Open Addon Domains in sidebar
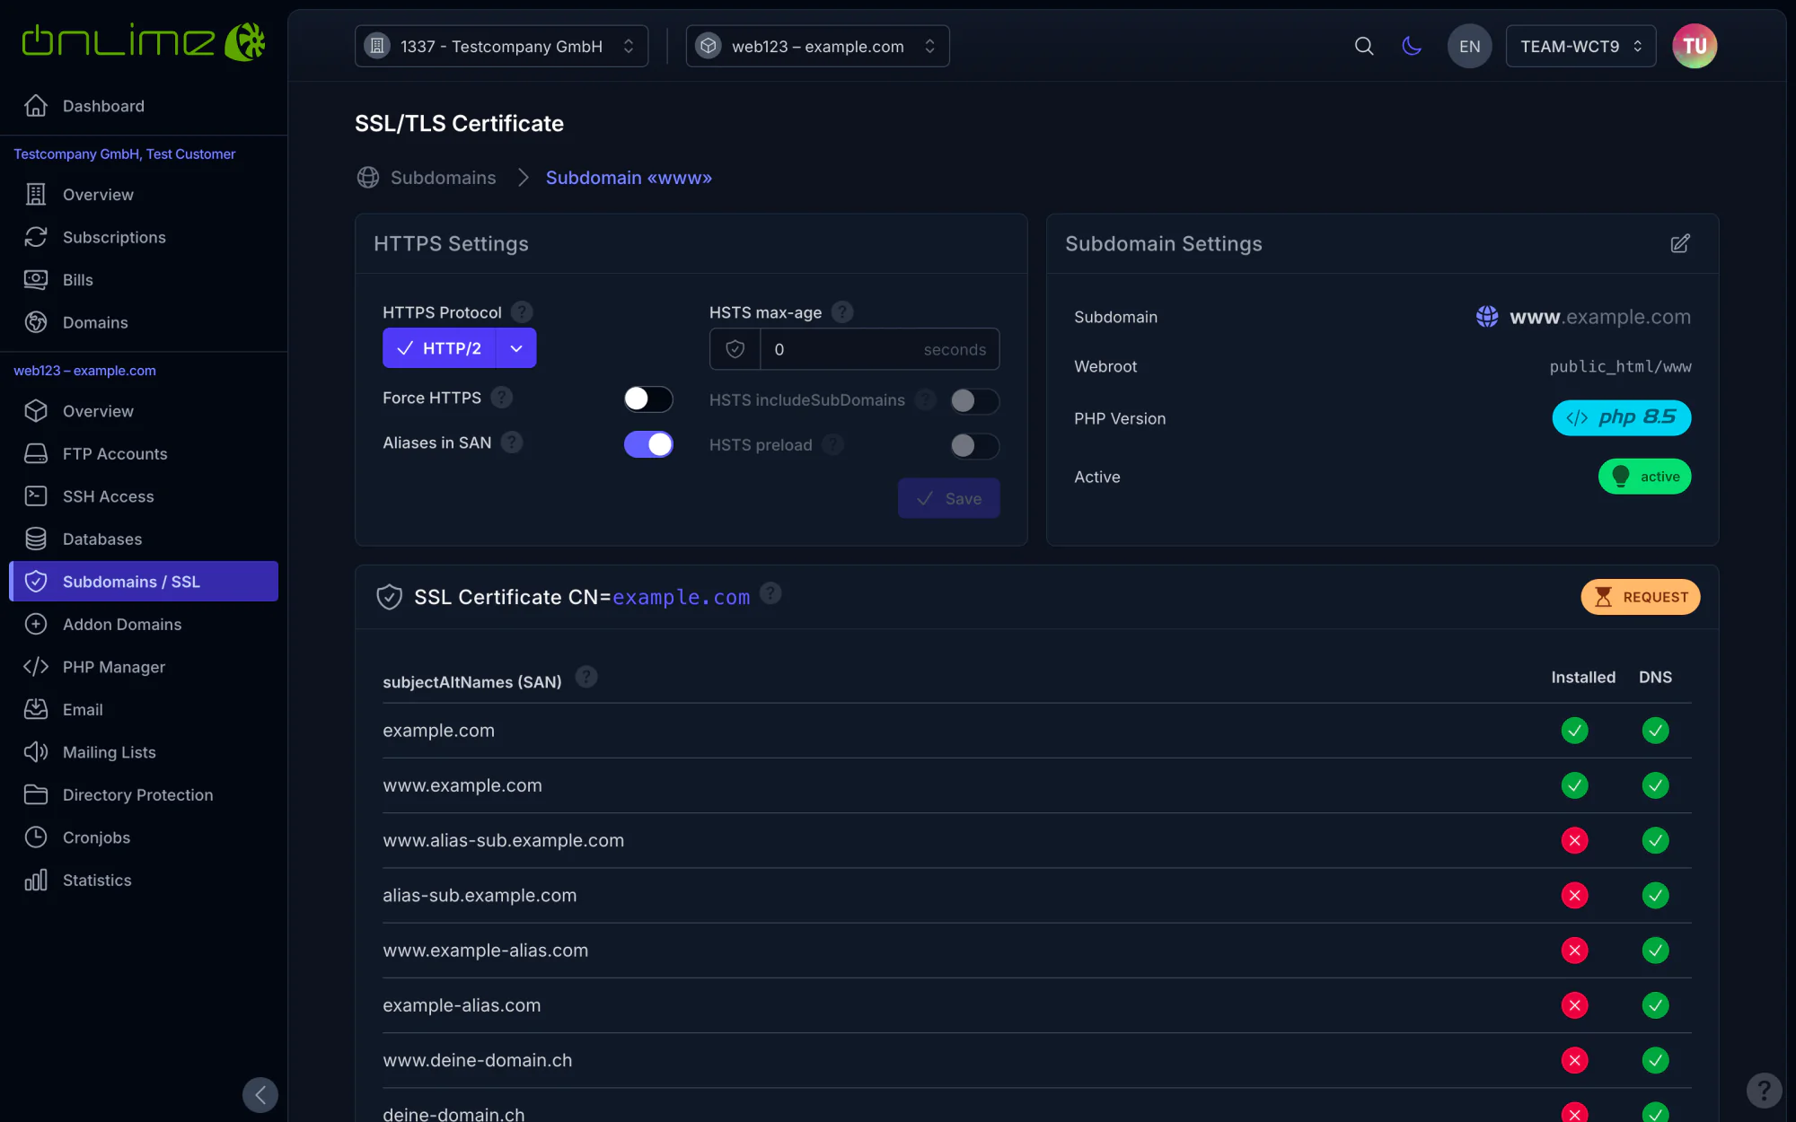The width and height of the screenshot is (1796, 1122). [144, 624]
